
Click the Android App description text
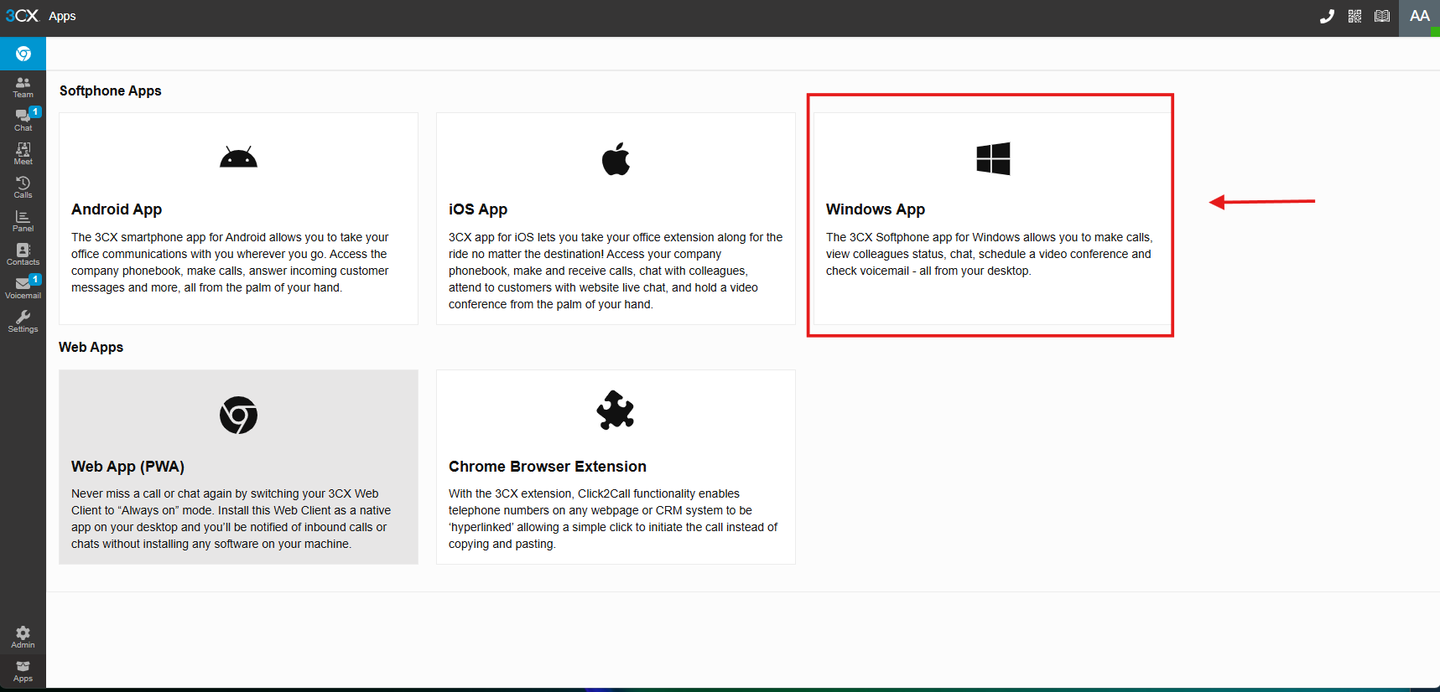click(231, 262)
